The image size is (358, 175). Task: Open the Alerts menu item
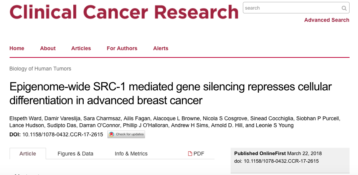(161, 48)
